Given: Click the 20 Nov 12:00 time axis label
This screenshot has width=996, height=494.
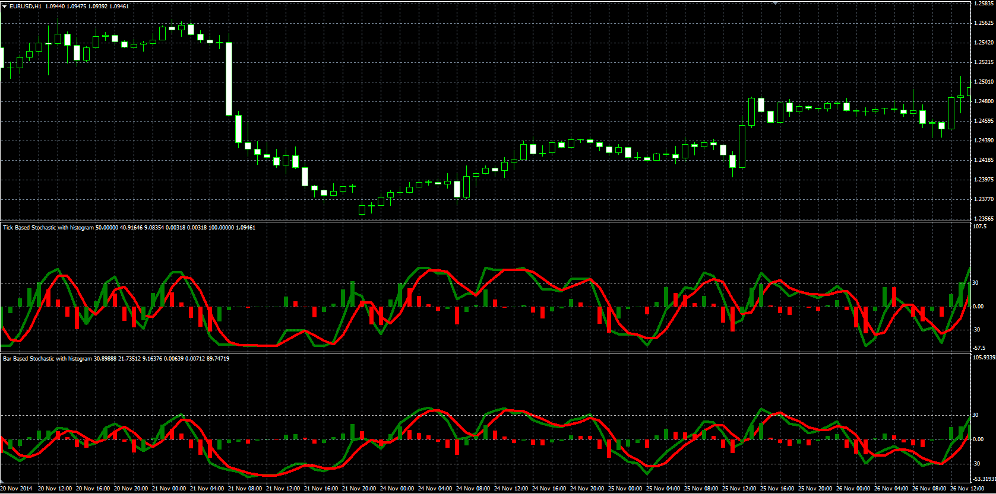Looking at the screenshot, I should [x=55, y=489].
